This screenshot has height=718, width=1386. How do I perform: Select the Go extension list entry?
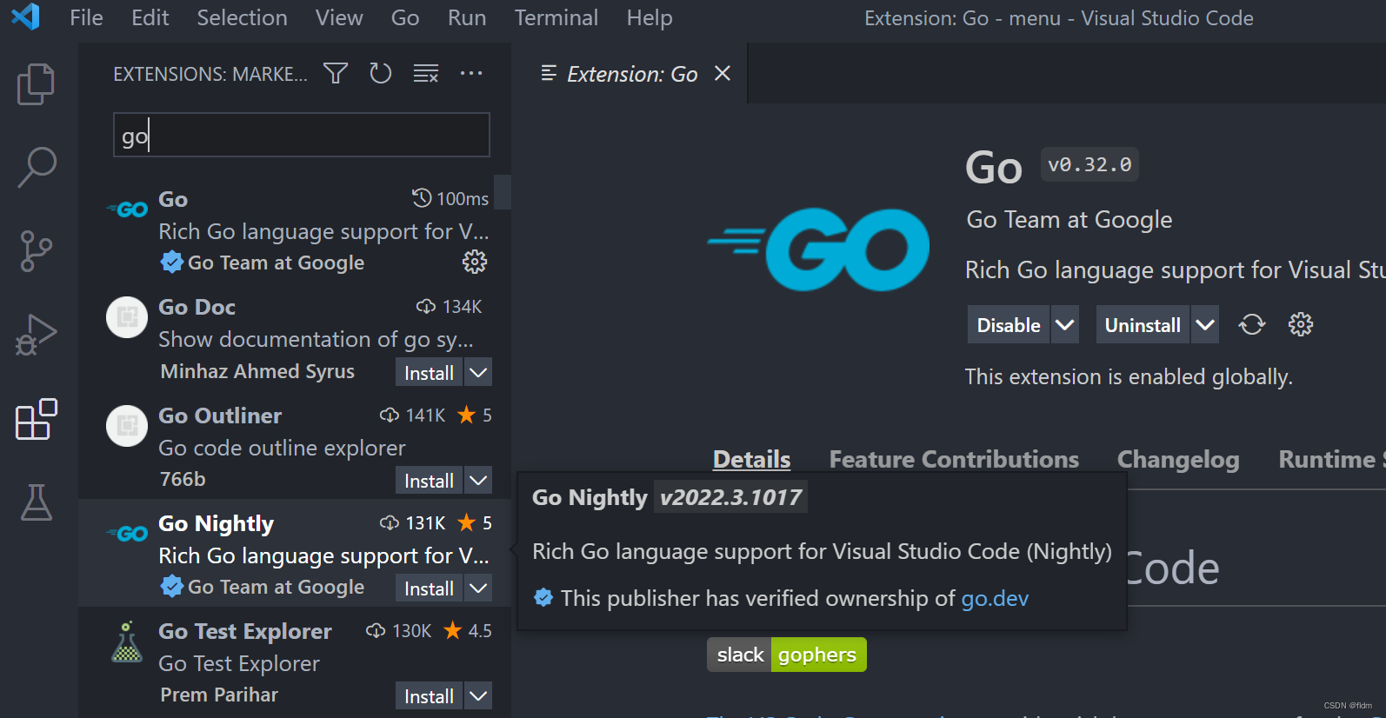pyautogui.click(x=295, y=229)
